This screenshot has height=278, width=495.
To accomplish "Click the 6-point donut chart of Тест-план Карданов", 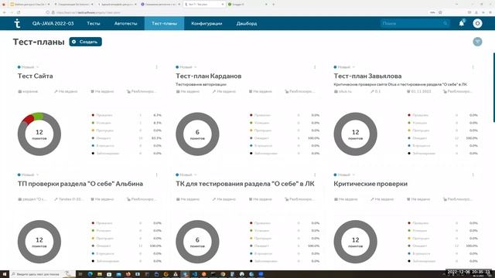I will click(197, 134).
